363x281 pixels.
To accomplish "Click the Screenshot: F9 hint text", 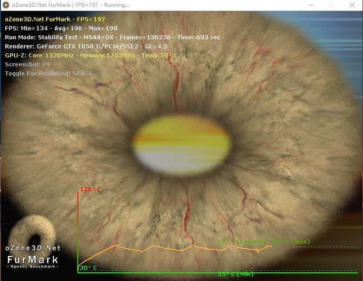I will (x=27, y=64).
